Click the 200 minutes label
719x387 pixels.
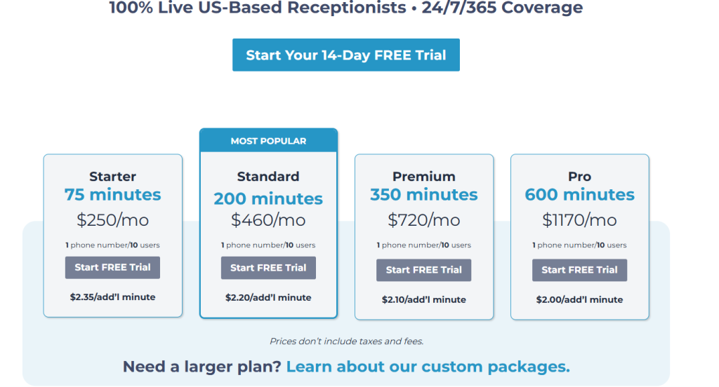click(268, 198)
